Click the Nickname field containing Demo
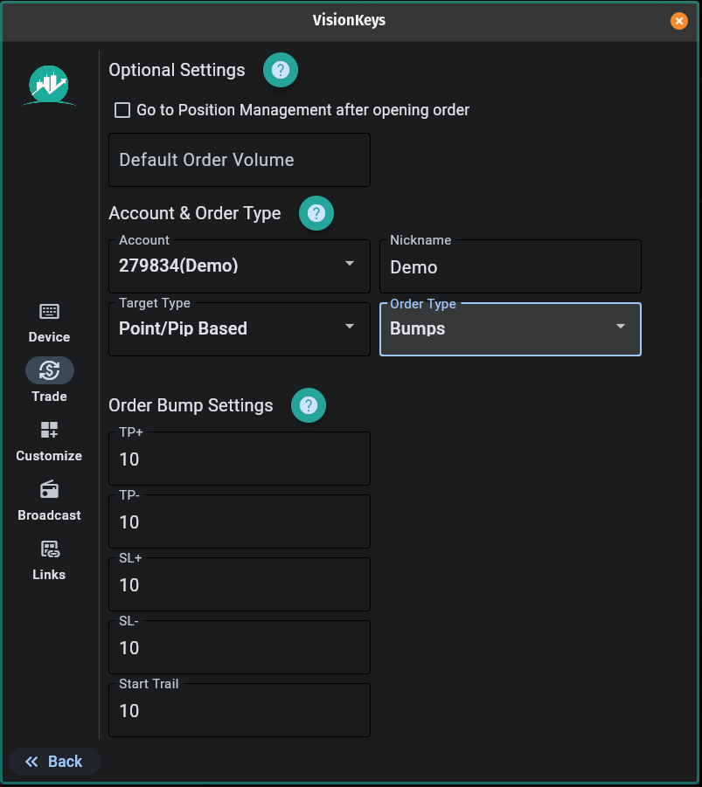702x787 pixels. [511, 266]
